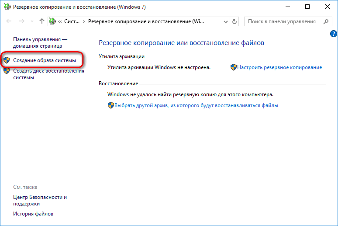Click shield icon next to Настроить резервное копирование
Viewport: 338px width, 226px height.
point(234,67)
